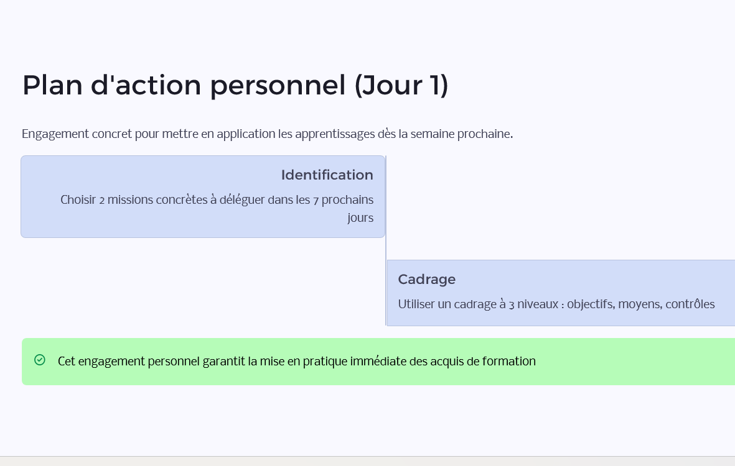735x466 pixels.
Task: Click the gray bar at the slide bottom
Action: tap(367, 461)
